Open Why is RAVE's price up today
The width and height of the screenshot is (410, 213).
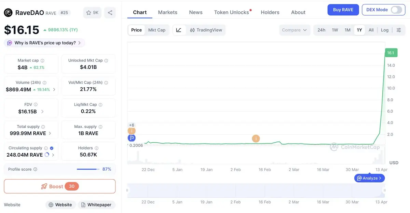coord(44,43)
